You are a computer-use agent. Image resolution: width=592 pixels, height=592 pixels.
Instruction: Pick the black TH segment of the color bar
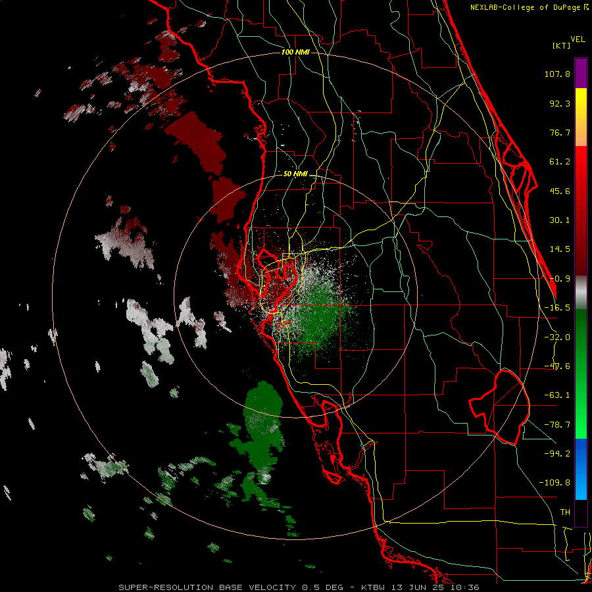581,513
